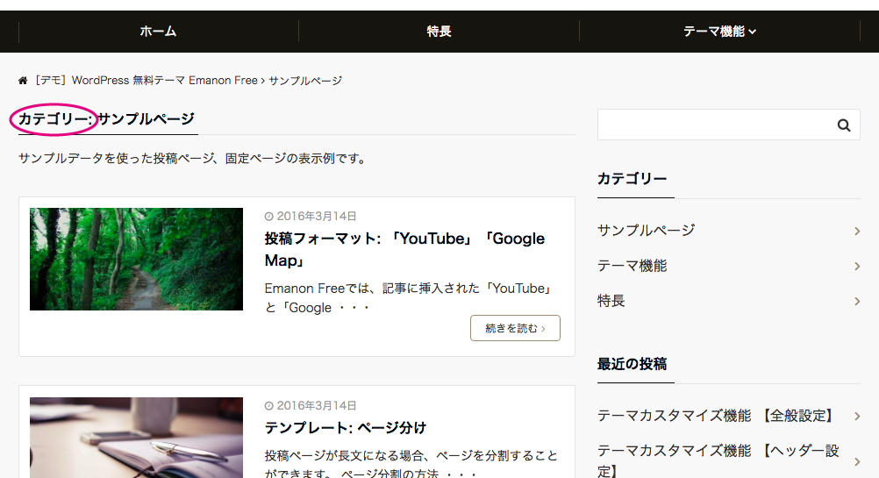
Task: Click the chevron next to the 特長 sidebar category
Action: click(857, 302)
